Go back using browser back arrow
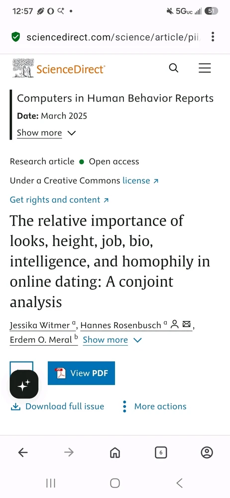This screenshot has height=498, width=230. click(23, 452)
